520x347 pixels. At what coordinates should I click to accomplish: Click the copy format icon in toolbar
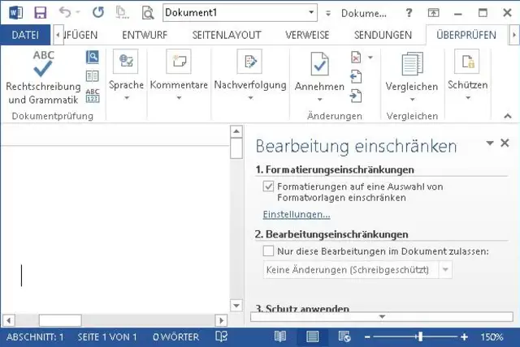pos(122,13)
